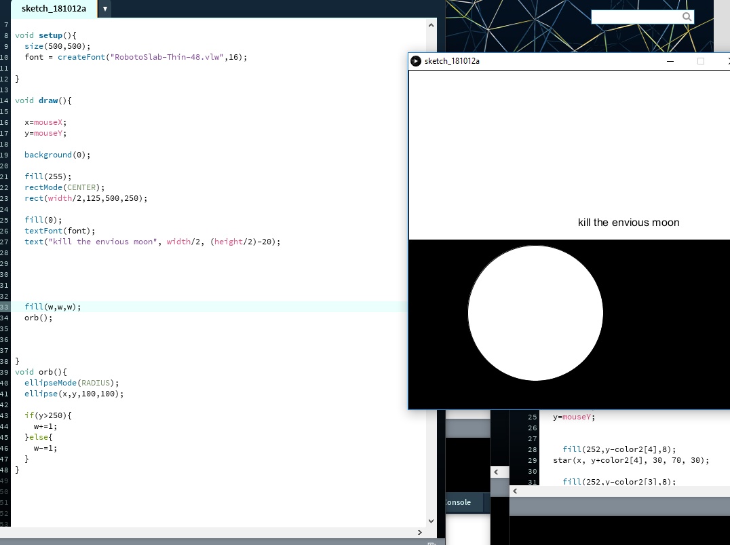This screenshot has height=545, width=730.
Task: Open the sketch tab dropdown arrow
Action: coord(105,9)
